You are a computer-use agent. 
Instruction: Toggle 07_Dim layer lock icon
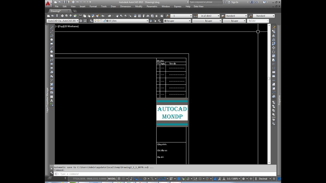(x=104, y=21)
